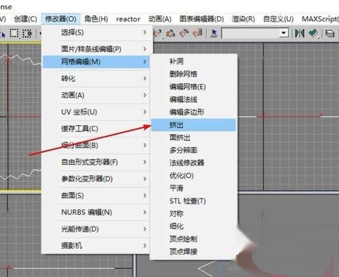Open the 自定义(U) menu
Screen dimensions: 339x277
click(279, 19)
